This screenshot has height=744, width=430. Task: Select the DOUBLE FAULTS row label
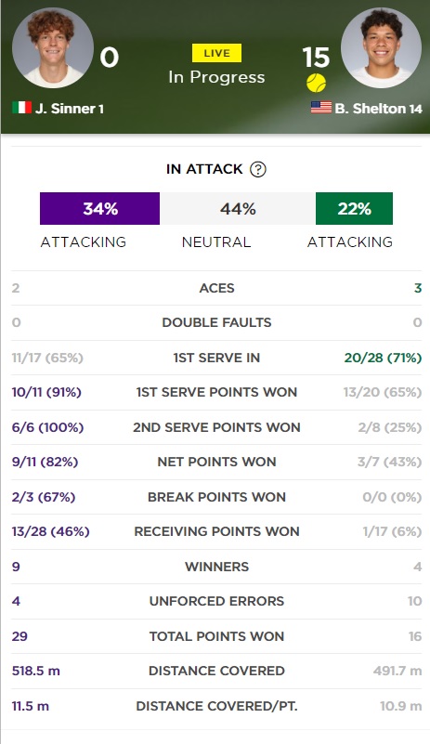[217, 322]
